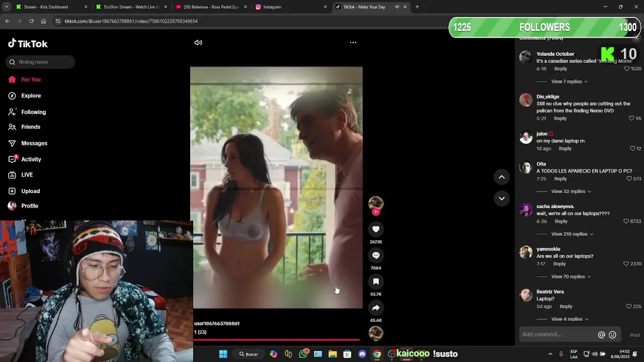Image resolution: width=644 pixels, height=362 pixels.
Task: Reply to Die_ekiige's comment
Action: point(560,119)
